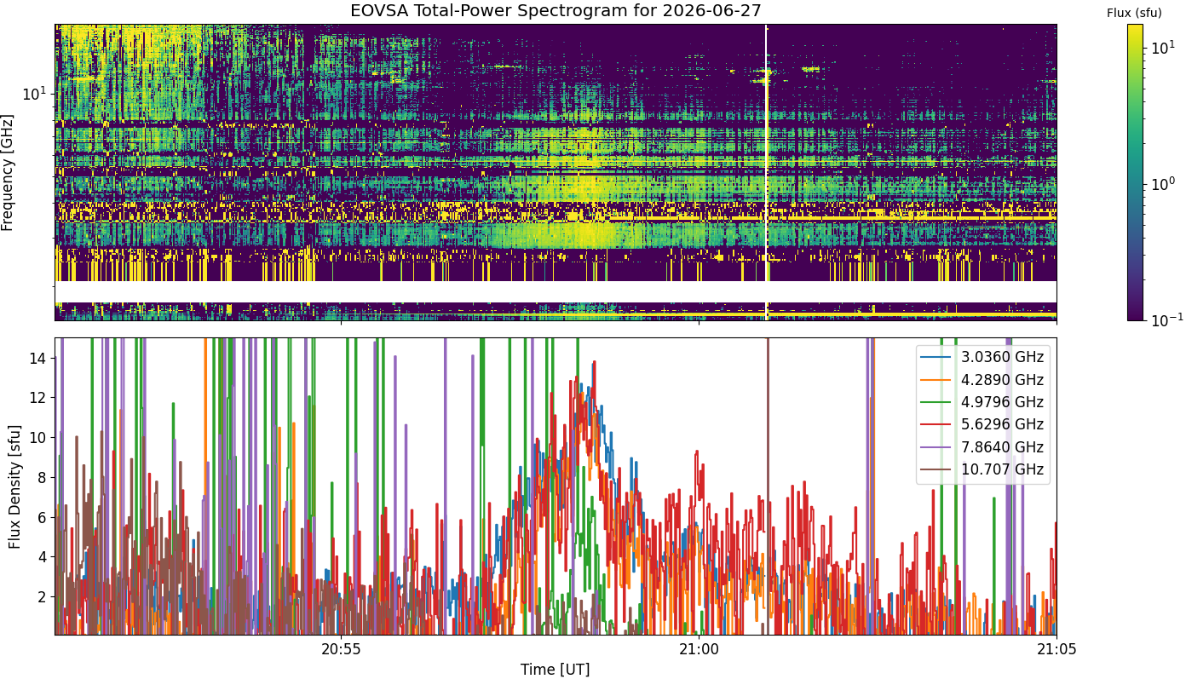Click the 7.8640 GHz legend entry

coord(982,446)
